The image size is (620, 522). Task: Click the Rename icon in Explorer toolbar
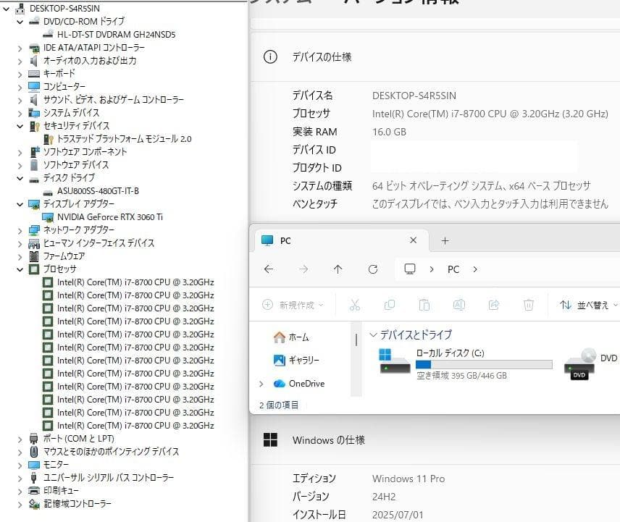pyautogui.click(x=459, y=305)
